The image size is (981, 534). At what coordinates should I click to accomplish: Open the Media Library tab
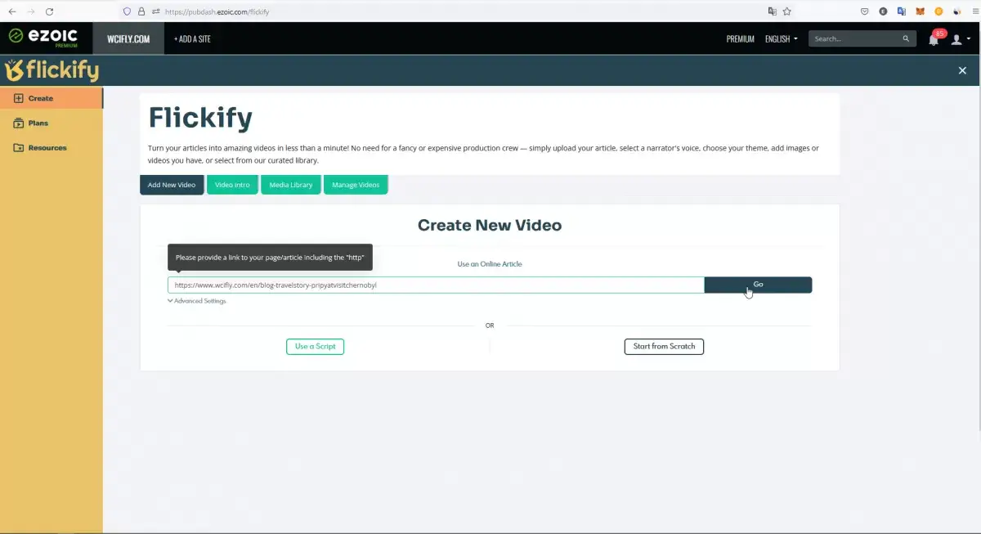point(291,185)
